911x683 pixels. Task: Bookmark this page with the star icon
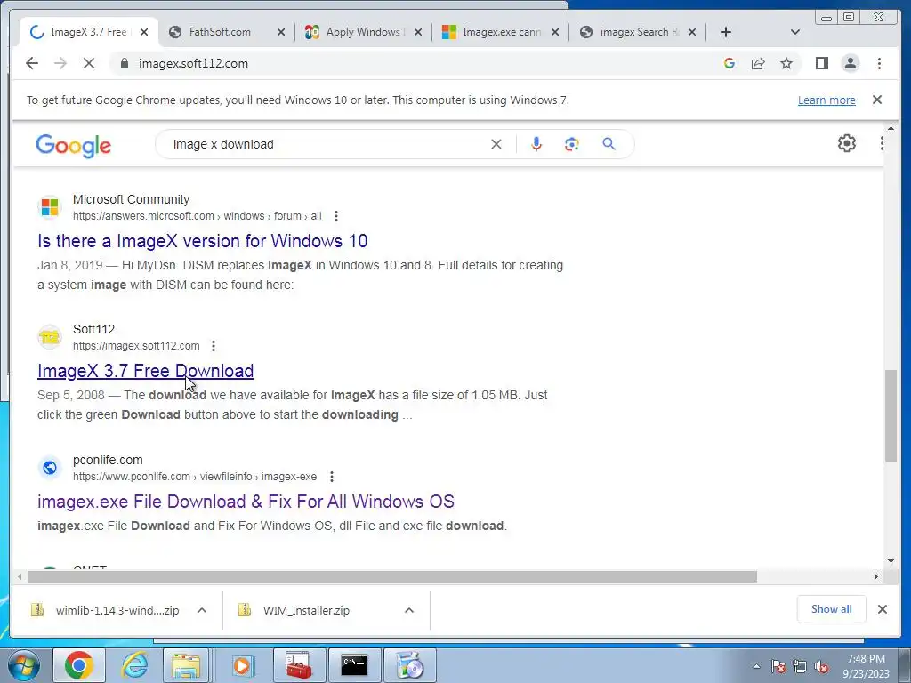coord(786,63)
